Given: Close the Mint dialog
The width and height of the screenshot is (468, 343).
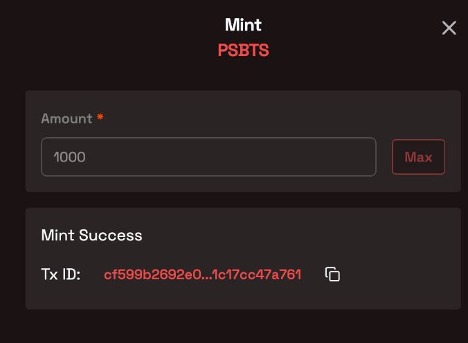Looking at the screenshot, I should pos(449,28).
